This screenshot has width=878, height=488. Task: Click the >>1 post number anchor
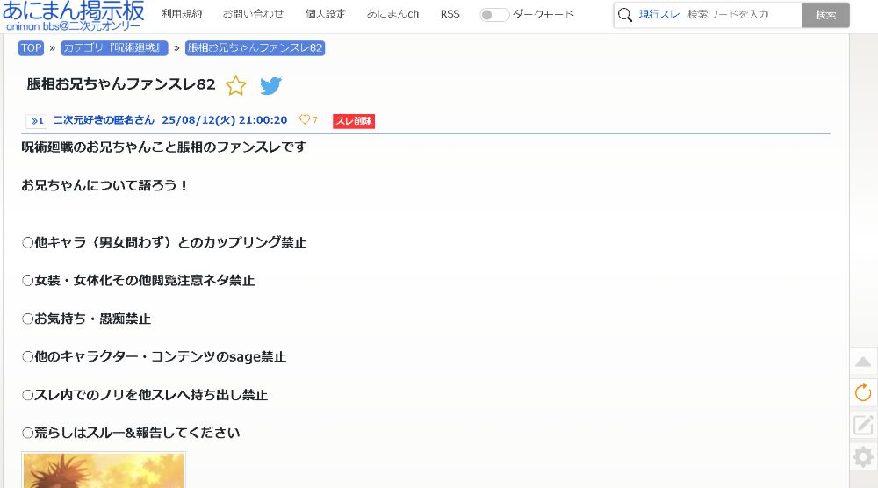pos(36,121)
